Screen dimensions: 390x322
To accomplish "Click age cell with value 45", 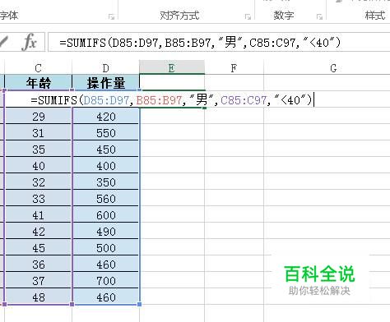I will pyautogui.click(x=39, y=248).
